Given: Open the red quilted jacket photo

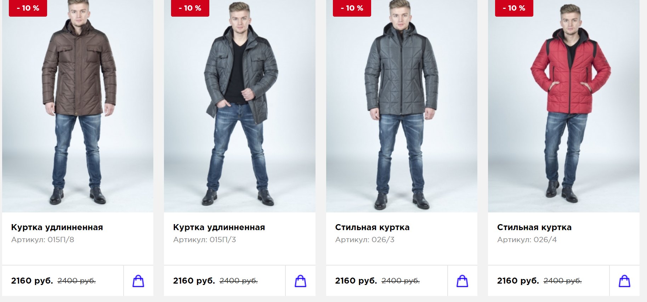Looking at the screenshot, I should point(564,106).
